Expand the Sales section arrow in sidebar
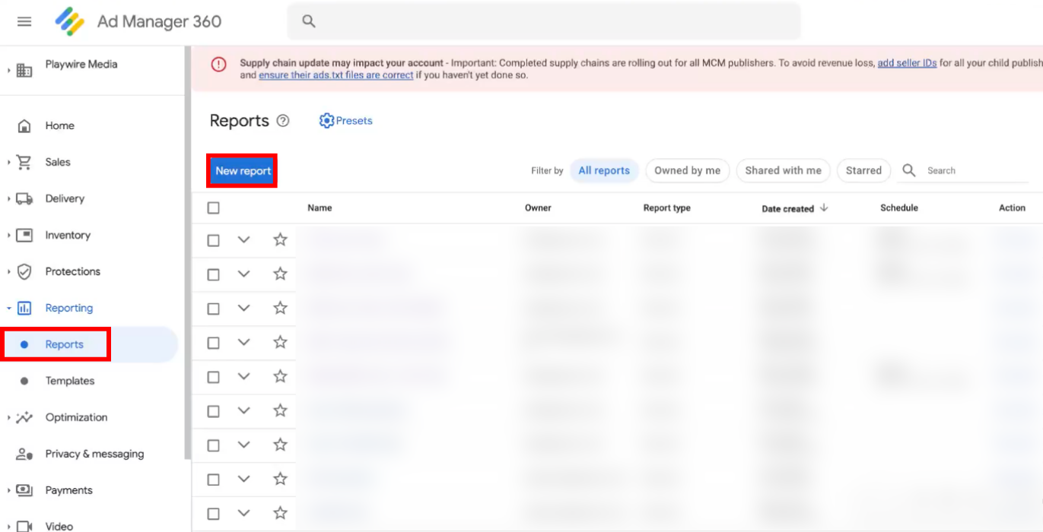This screenshot has width=1043, height=532. 8,163
